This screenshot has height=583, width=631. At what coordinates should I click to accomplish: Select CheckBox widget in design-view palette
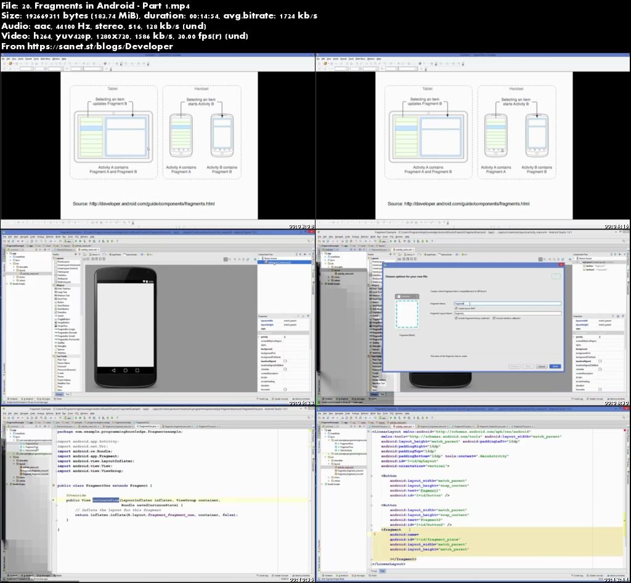coord(62,312)
